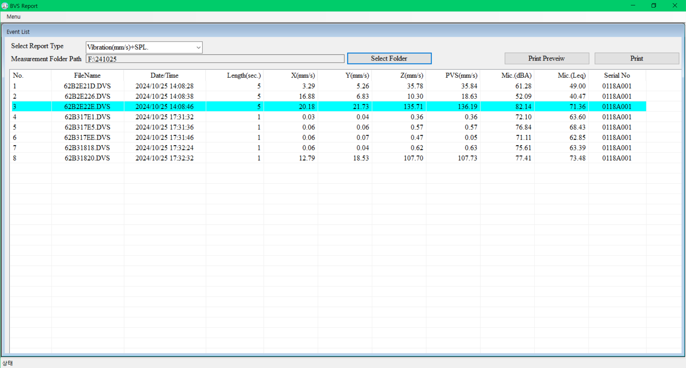The image size is (686, 368).
Task: Click the PVS(mm/s) column header
Action: (x=461, y=76)
